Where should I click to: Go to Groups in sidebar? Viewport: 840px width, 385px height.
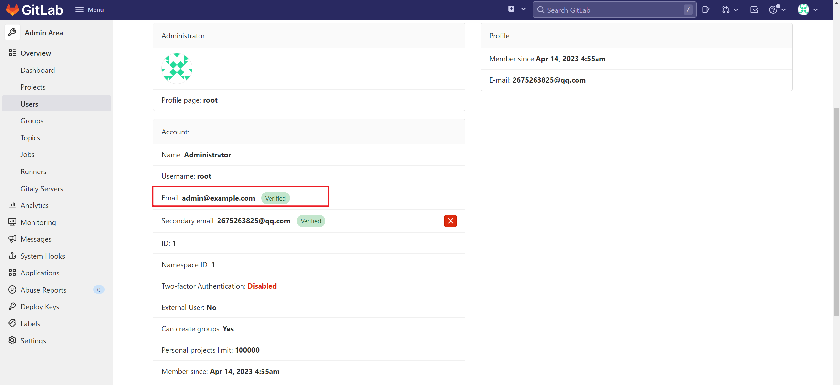coord(32,121)
